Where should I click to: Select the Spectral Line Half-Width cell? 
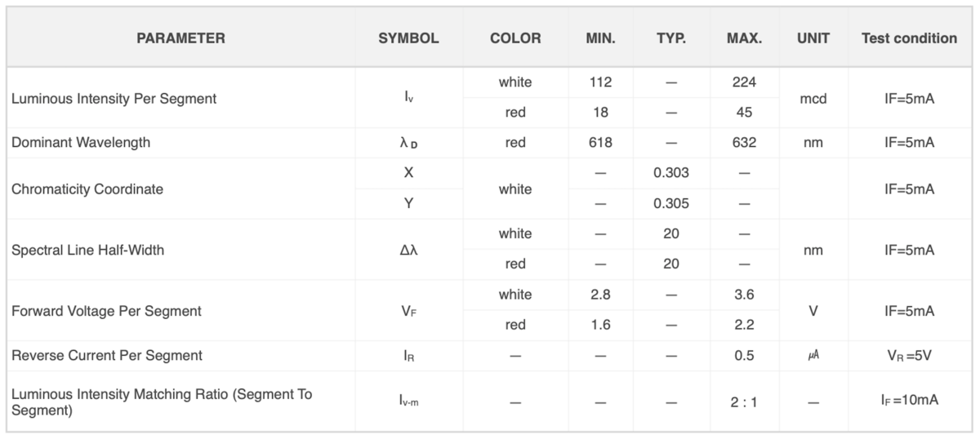tap(180, 250)
